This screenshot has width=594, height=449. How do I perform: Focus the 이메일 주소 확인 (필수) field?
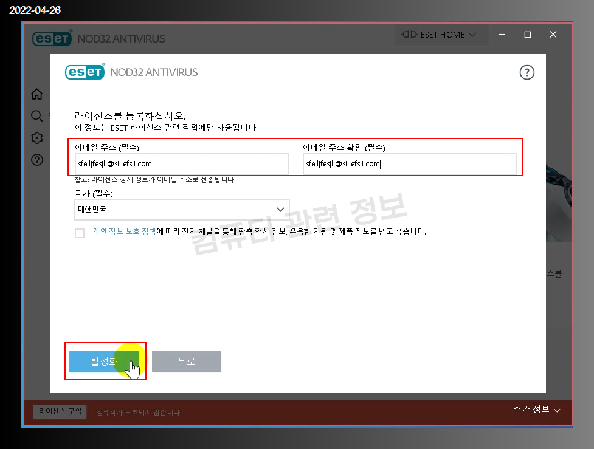point(410,164)
